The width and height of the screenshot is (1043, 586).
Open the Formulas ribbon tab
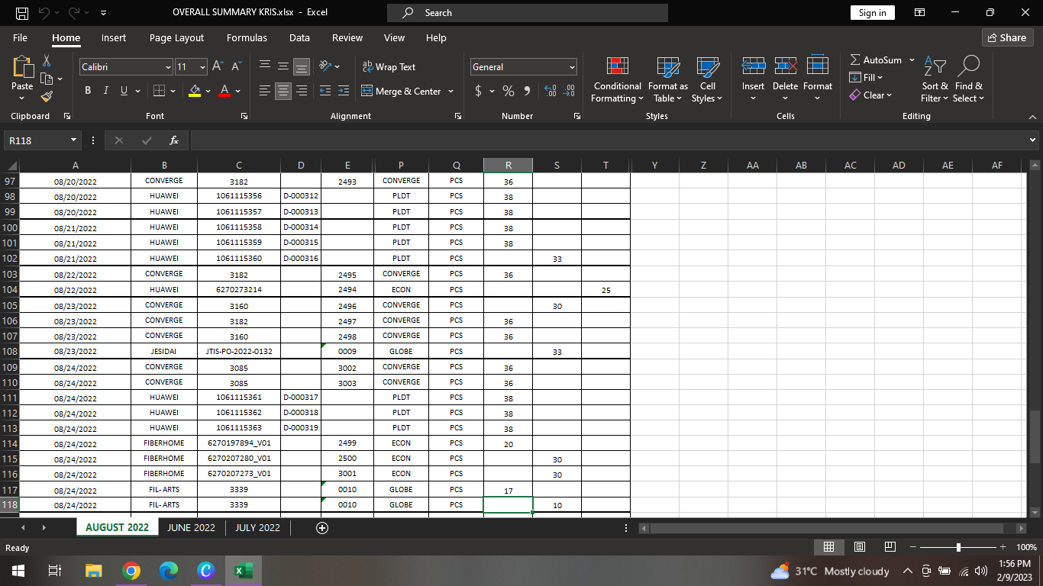point(247,38)
